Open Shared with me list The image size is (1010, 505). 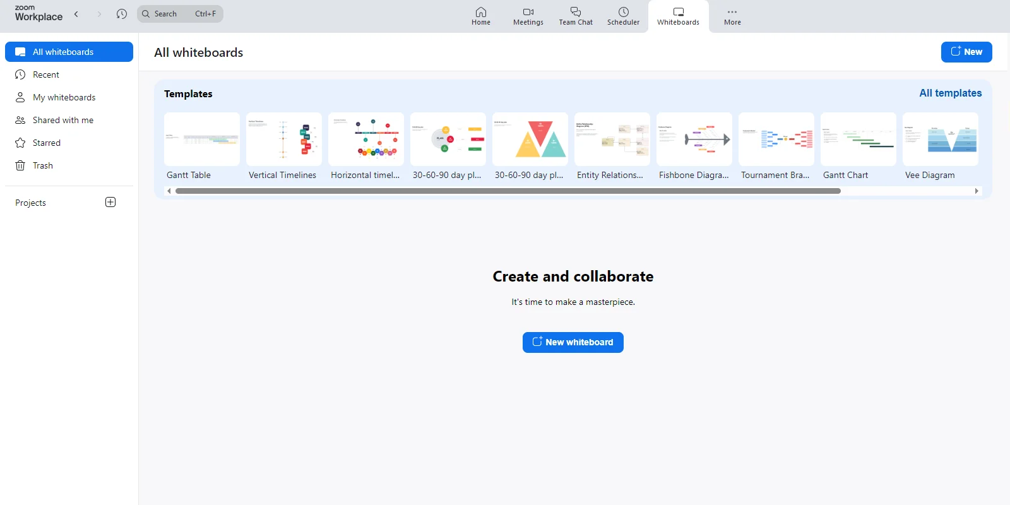(62, 120)
